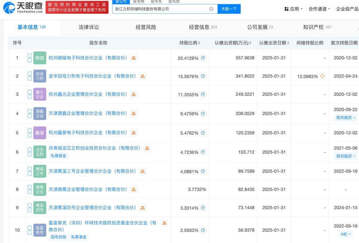Open 杭州鼎辕电子科技合伙企业 company link

click(x=88, y=58)
